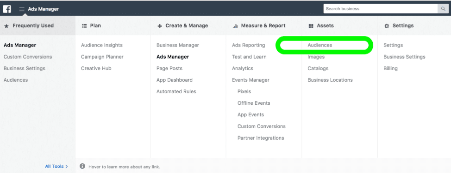Open Audiences in the Assets column
The height and width of the screenshot is (173, 451).
click(320, 45)
